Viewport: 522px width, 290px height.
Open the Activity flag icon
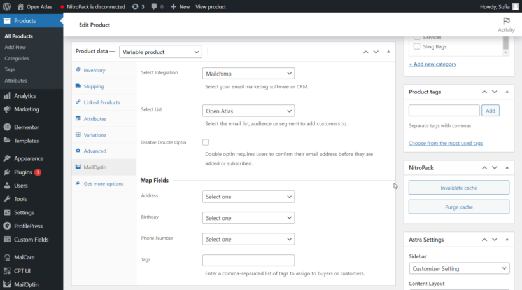click(506, 21)
